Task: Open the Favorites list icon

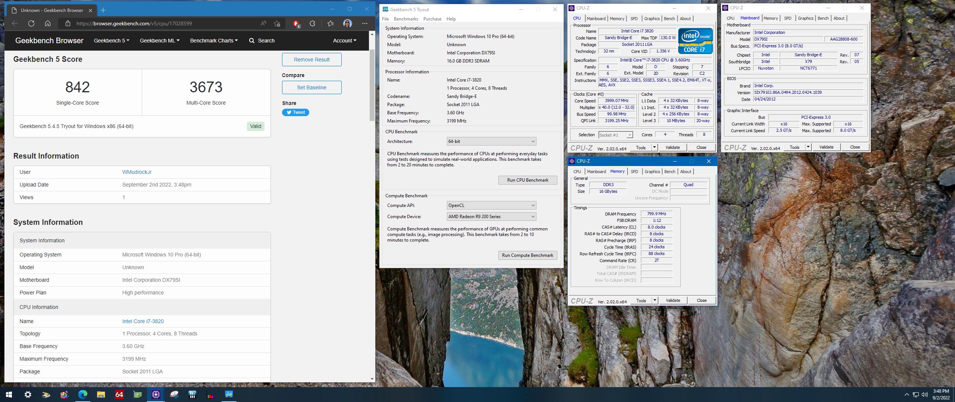Action: point(331,23)
